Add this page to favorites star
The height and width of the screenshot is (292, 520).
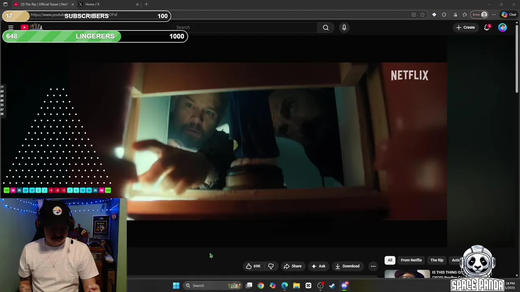click(x=422, y=15)
